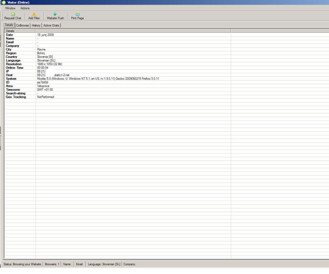Open the Window menu
Image resolution: width=329 pixels, height=274 pixels.
10,8
